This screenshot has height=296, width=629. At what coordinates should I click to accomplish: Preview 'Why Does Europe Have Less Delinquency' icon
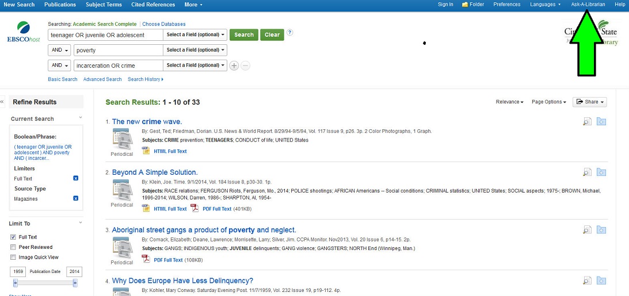tap(588, 281)
